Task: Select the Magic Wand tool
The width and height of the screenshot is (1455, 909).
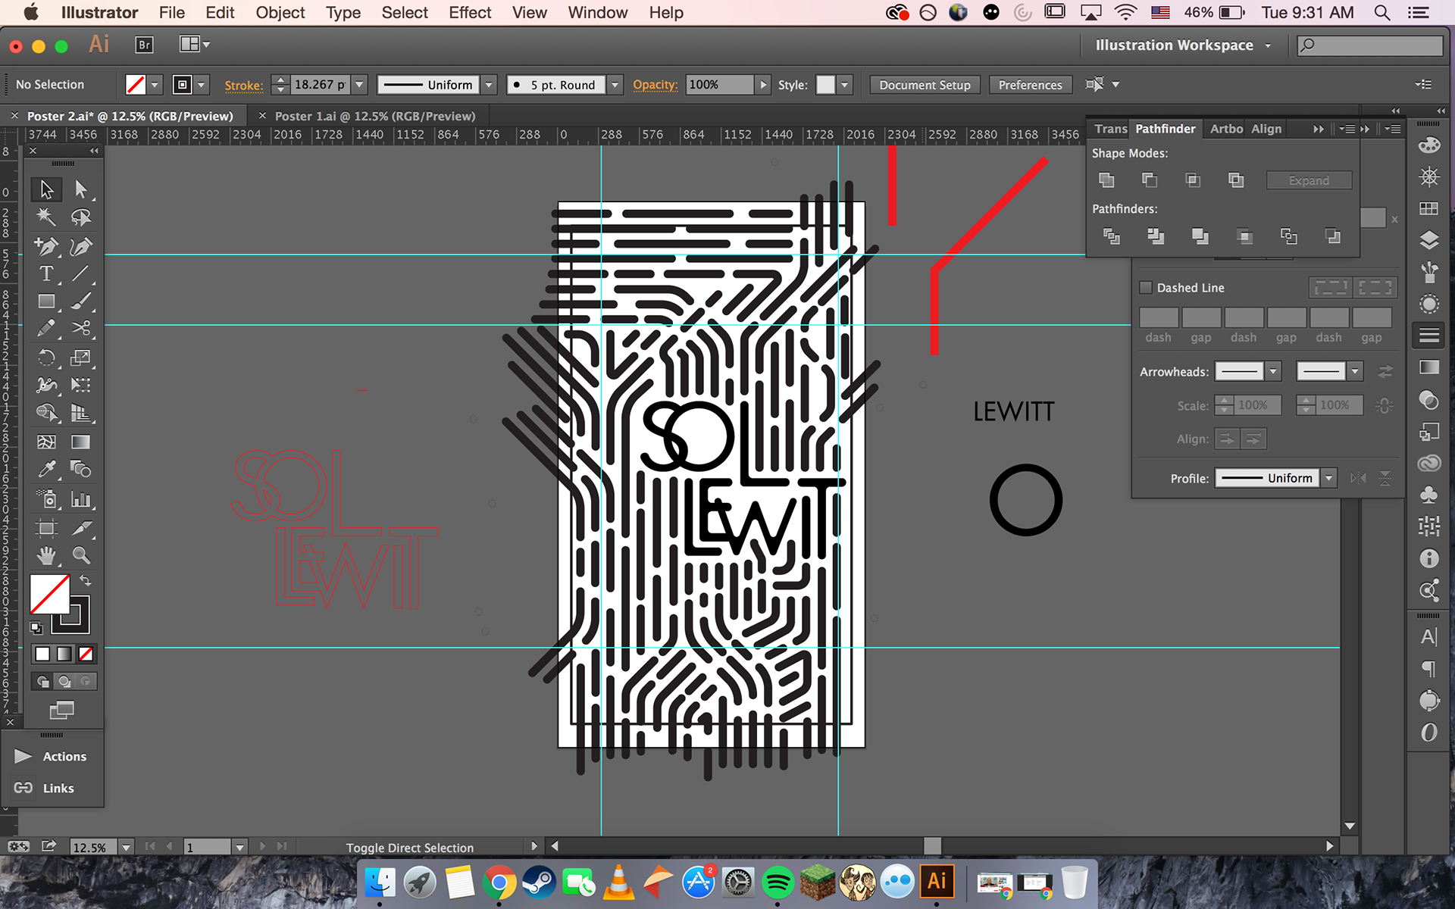Action: tap(46, 217)
